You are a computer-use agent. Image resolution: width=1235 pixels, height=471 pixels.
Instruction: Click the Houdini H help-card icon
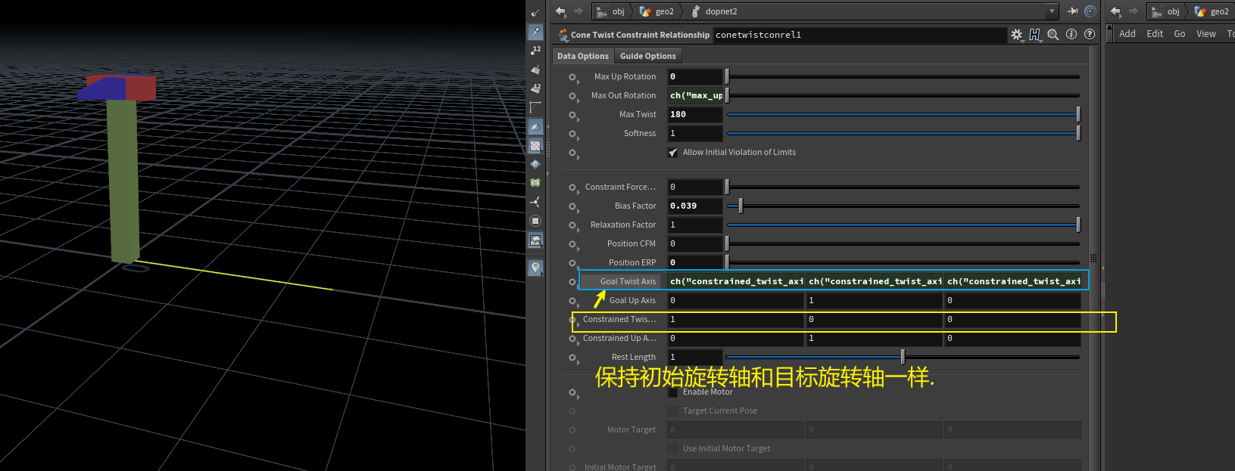[x=1034, y=35]
